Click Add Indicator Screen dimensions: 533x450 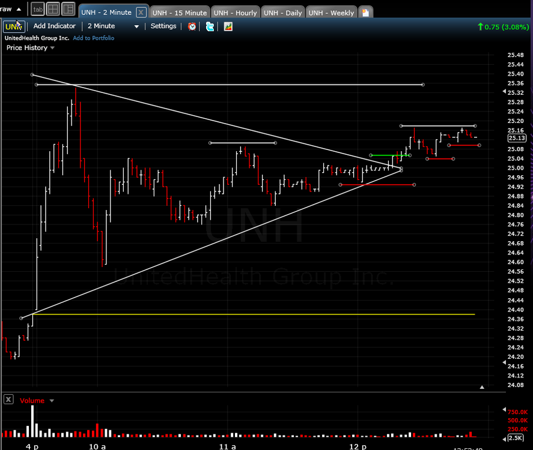[x=55, y=26]
